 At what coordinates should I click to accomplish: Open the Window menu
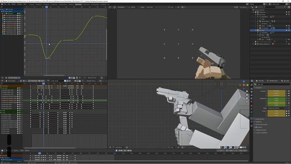[x=19, y=4]
